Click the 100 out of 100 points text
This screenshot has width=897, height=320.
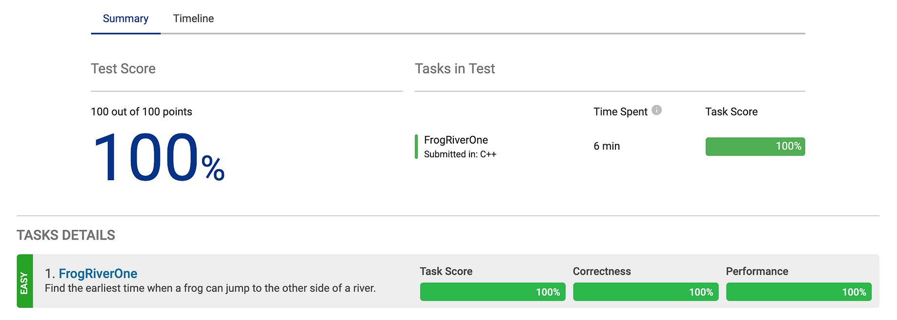pos(142,112)
